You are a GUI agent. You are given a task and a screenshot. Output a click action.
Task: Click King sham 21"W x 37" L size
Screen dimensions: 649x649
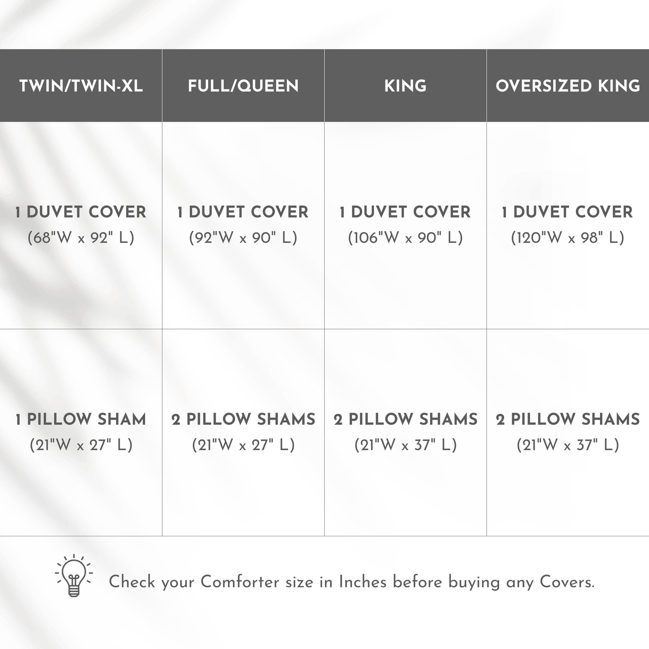click(x=406, y=445)
